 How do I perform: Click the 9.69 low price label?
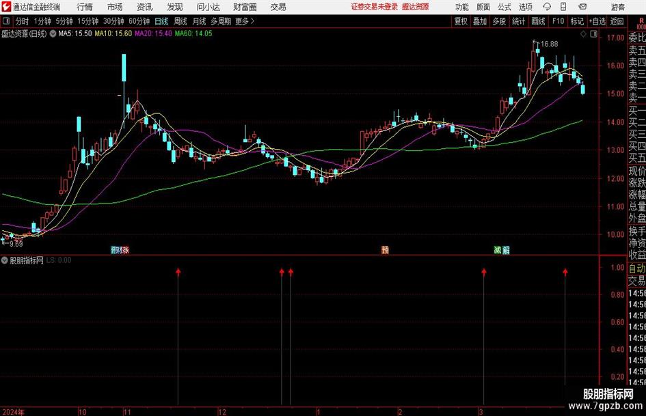pyautogui.click(x=16, y=244)
